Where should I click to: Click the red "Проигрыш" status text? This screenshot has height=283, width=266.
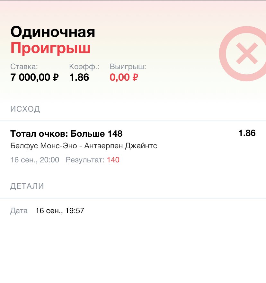click(50, 48)
